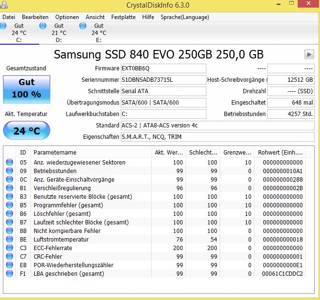
Task: Select the 'Programmfehler (gesamt)' row
Action: click(155, 205)
